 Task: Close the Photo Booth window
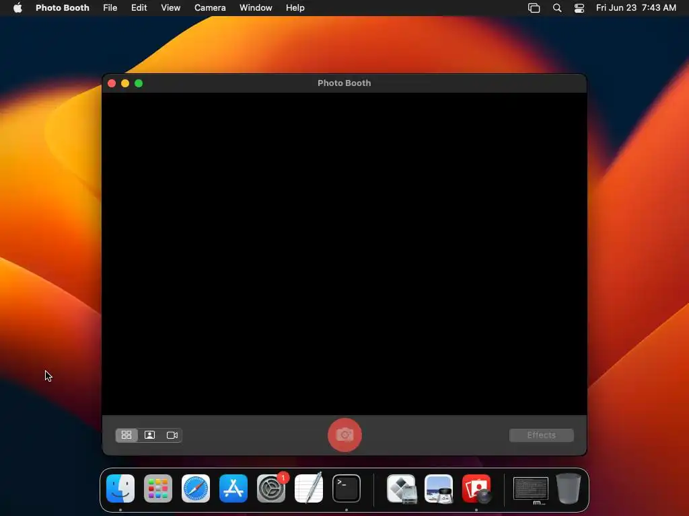pos(112,83)
